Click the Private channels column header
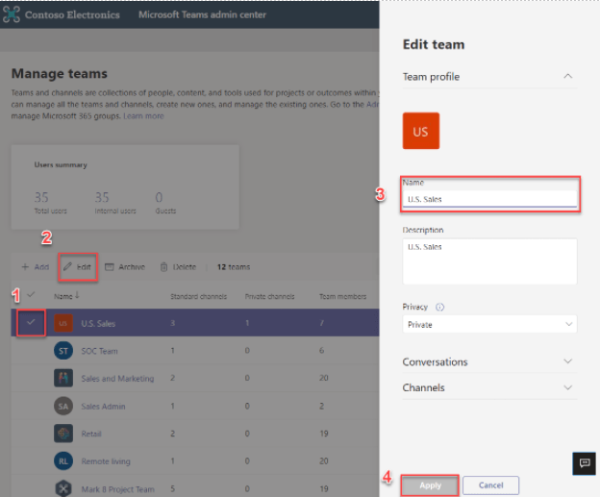The image size is (600, 497). coord(270,296)
